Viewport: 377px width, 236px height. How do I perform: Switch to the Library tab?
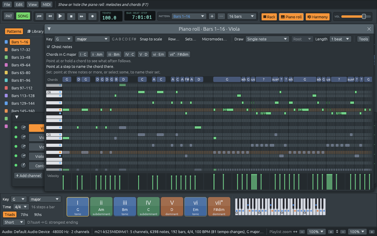tap(35, 31)
